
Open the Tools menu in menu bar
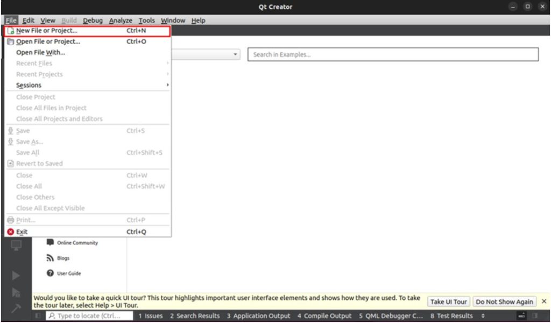(146, 20)
